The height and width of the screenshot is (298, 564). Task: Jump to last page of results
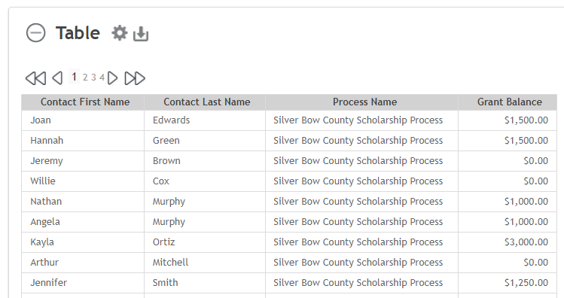tap(135, 78)
